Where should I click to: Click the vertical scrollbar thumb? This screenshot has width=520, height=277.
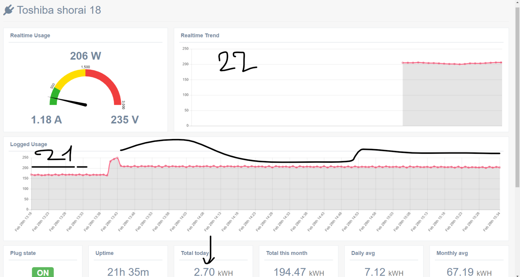[x=517, y=97]
